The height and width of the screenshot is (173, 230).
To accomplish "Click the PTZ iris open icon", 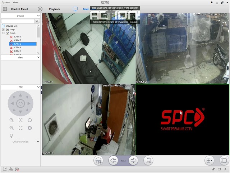I will coord(29,120).
